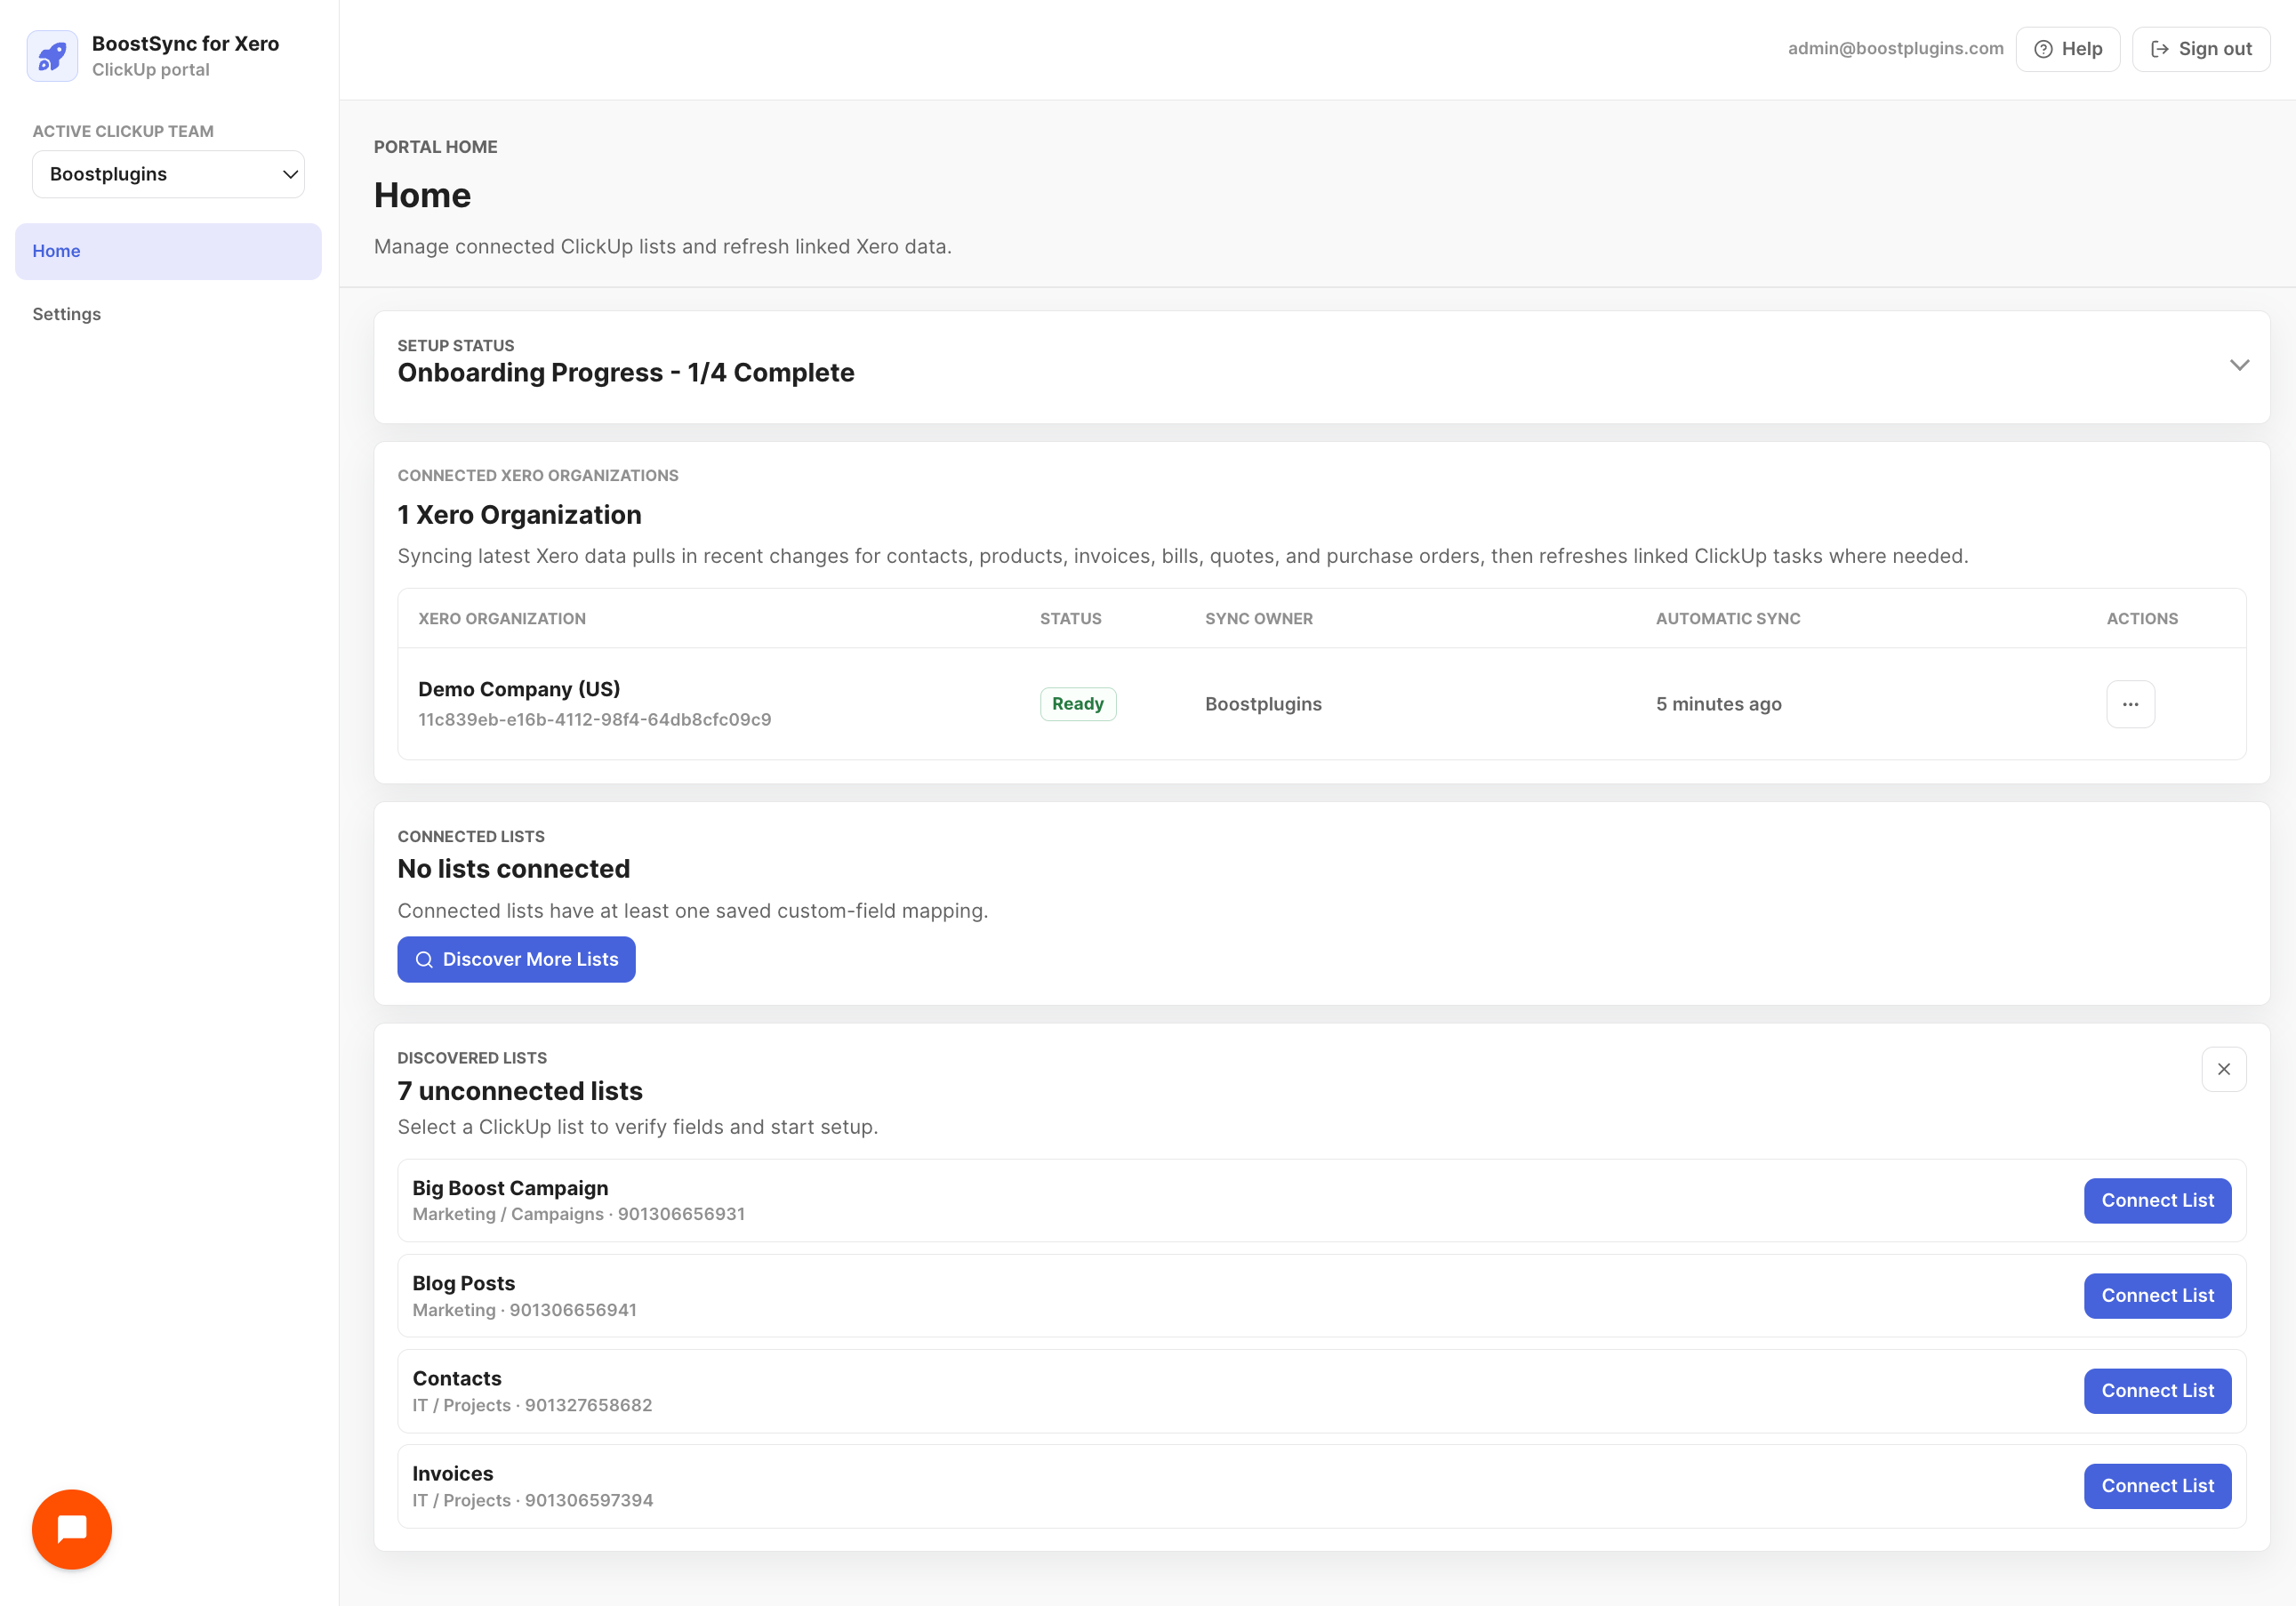
Task: Dismiss the Discovered Lists panel
Action: tap(2223, 1069)
